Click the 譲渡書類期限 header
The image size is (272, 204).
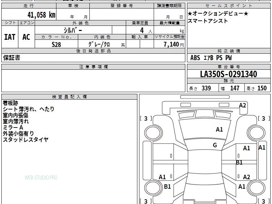tap(169, 6)
